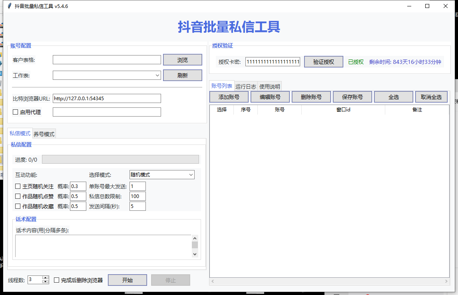Viewport: 458px width, 295px height.
Task: Start the task with 开始 button
Action: [x=127, y=280]
